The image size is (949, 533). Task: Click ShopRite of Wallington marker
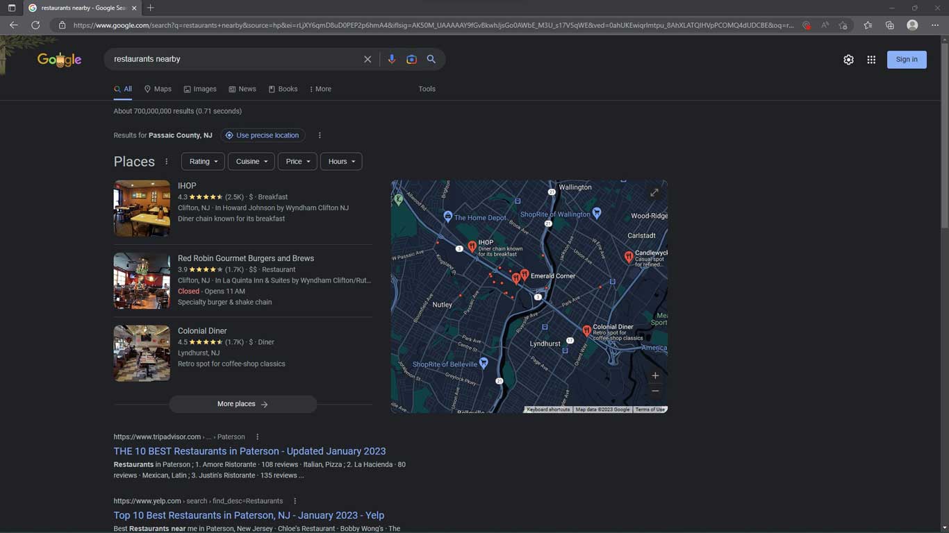pos(597,214)
